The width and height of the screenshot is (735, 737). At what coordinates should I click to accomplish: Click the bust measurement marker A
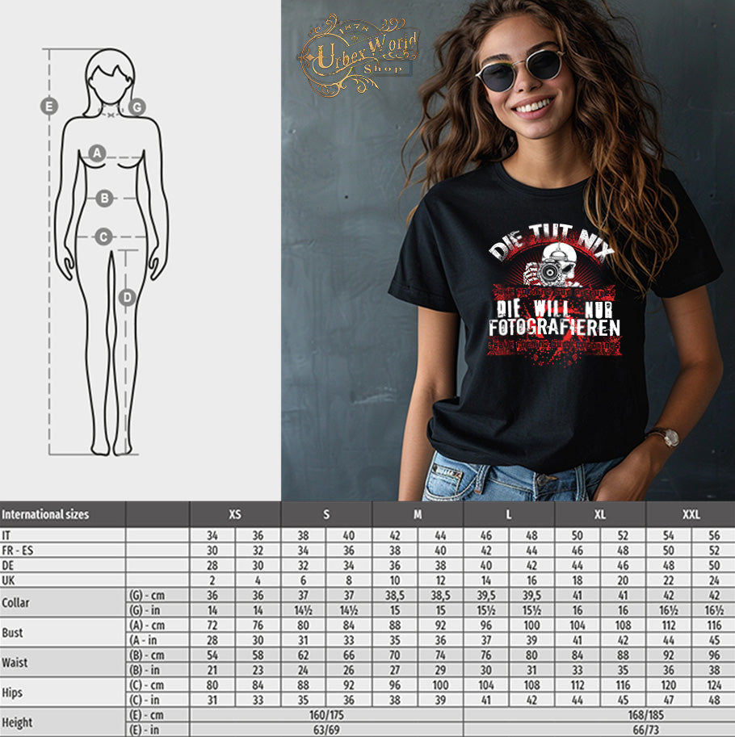click(97, 153)
